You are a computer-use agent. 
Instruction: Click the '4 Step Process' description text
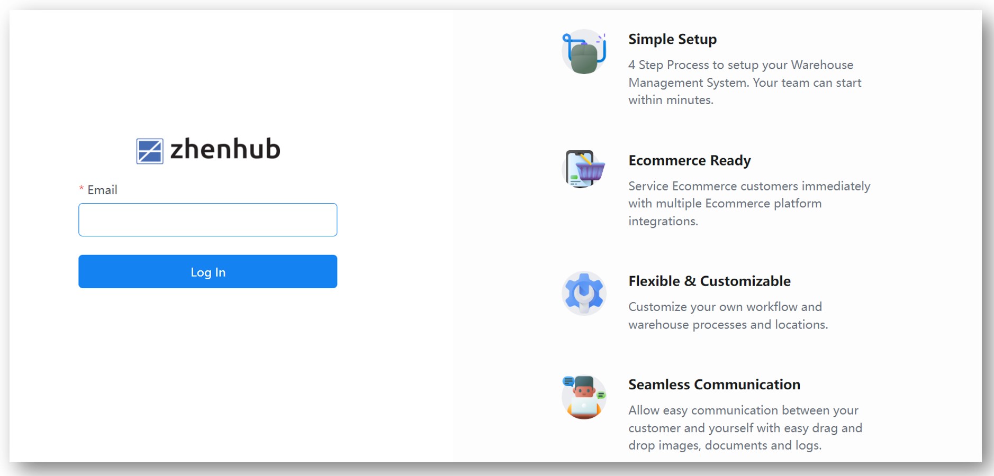click(745, 83)
